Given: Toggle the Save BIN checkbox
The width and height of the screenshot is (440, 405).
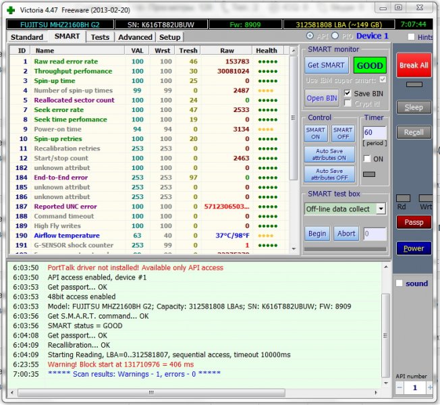Looking at the screenshot, I should coord(348,93).
